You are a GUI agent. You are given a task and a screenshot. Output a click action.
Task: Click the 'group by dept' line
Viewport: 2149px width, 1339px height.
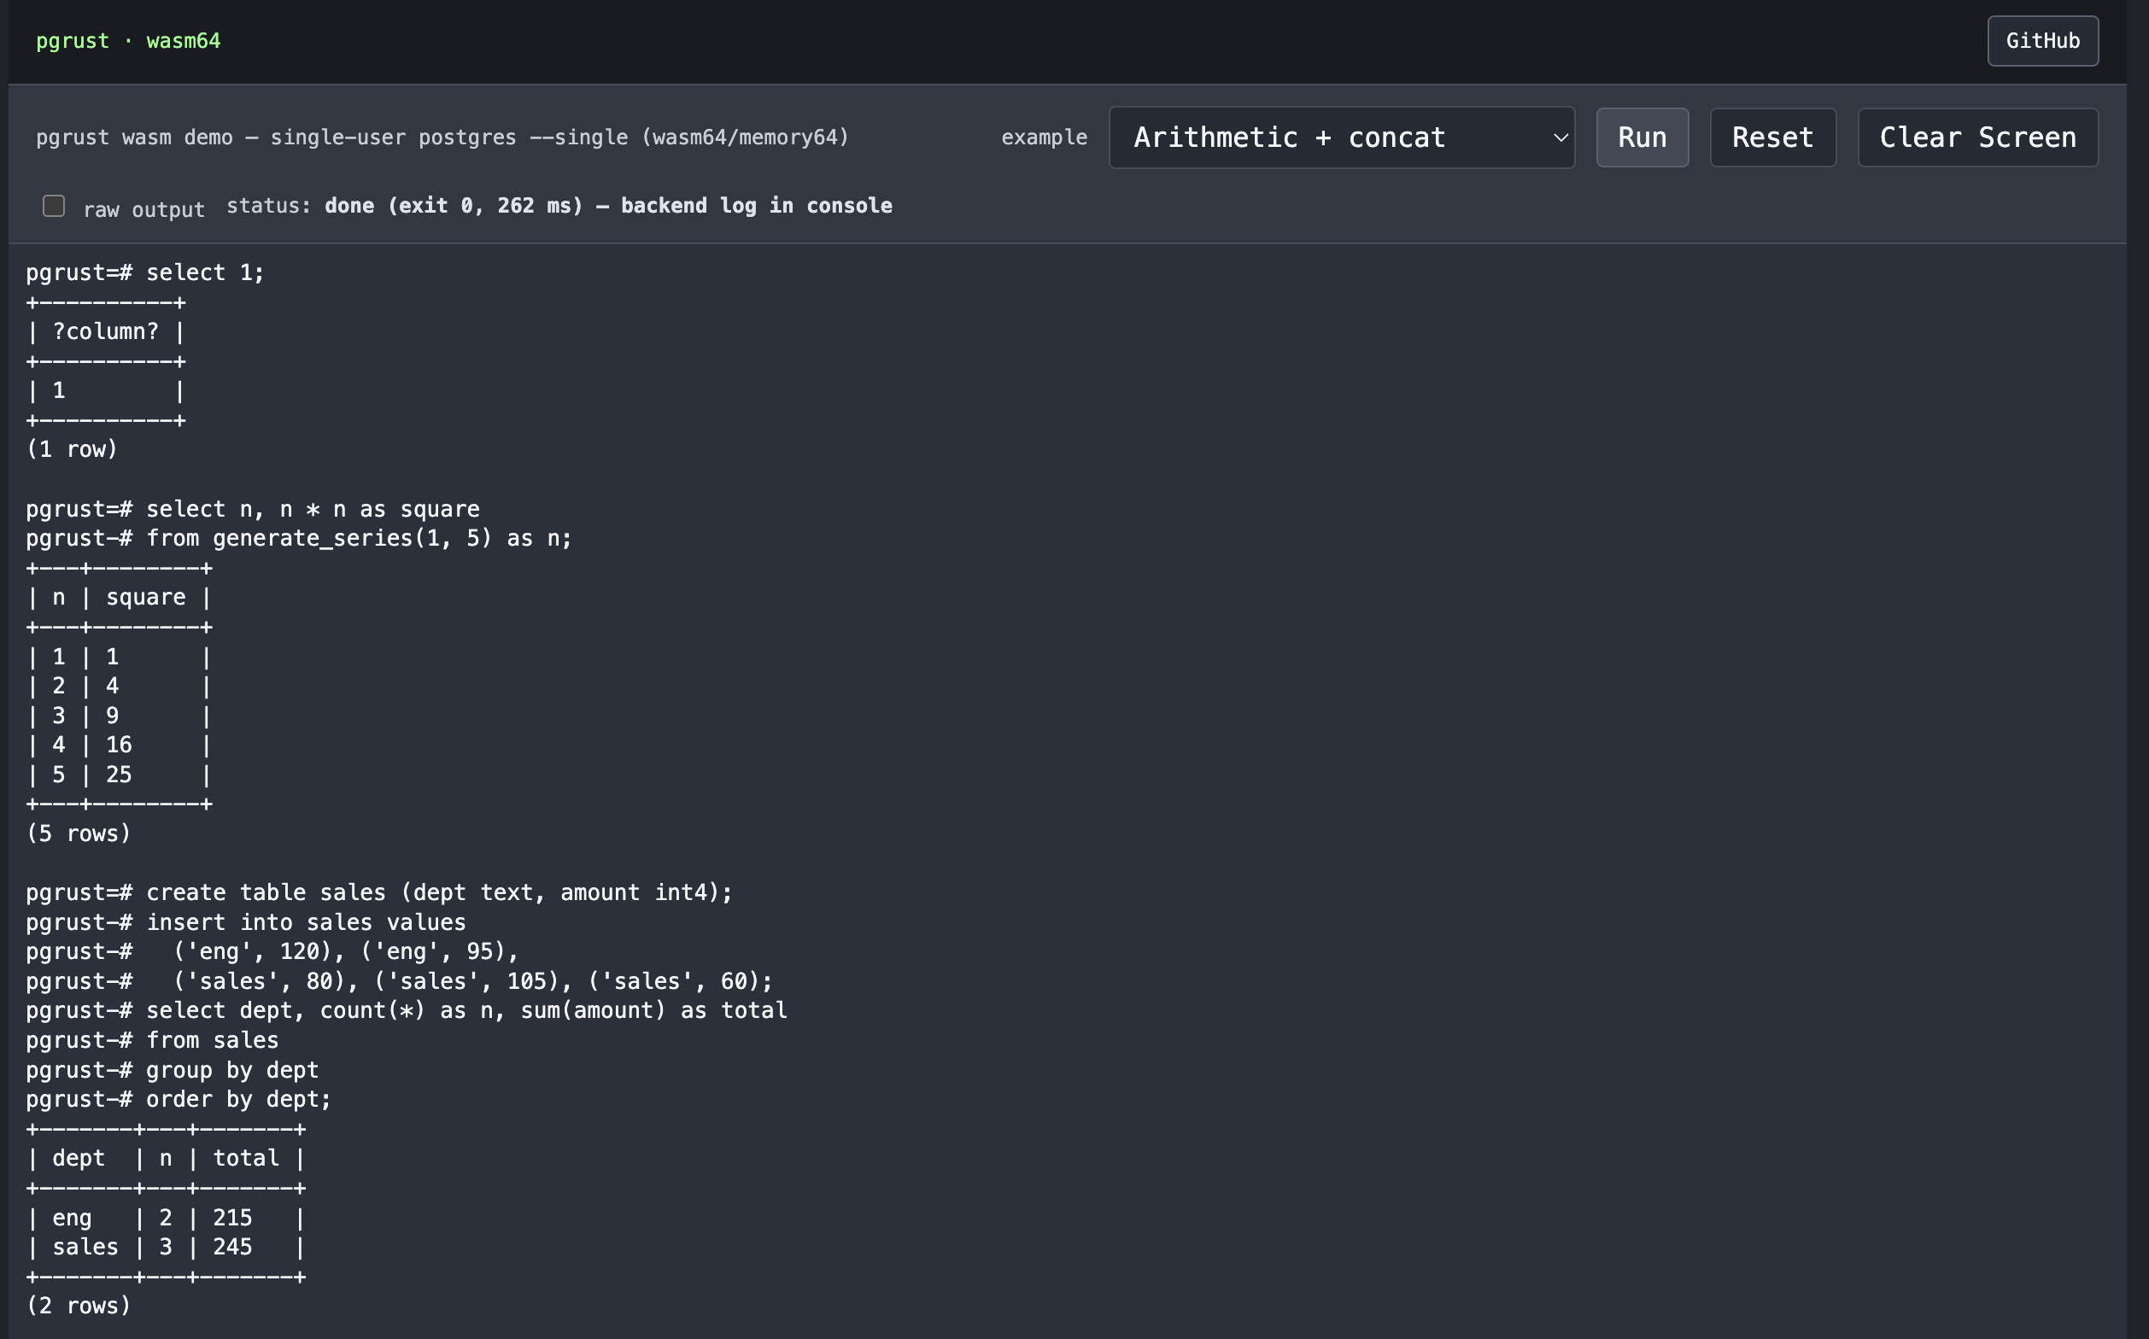coord(173,1070)
